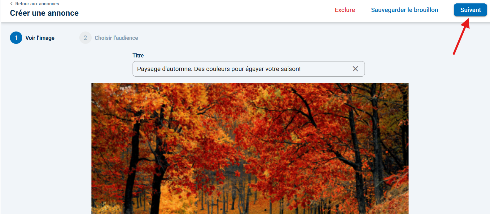Image resolution: width=490 pixels, height=214 pixels.
Task: Click the autumn forest image preview
Action: click(x=250, y=148)
